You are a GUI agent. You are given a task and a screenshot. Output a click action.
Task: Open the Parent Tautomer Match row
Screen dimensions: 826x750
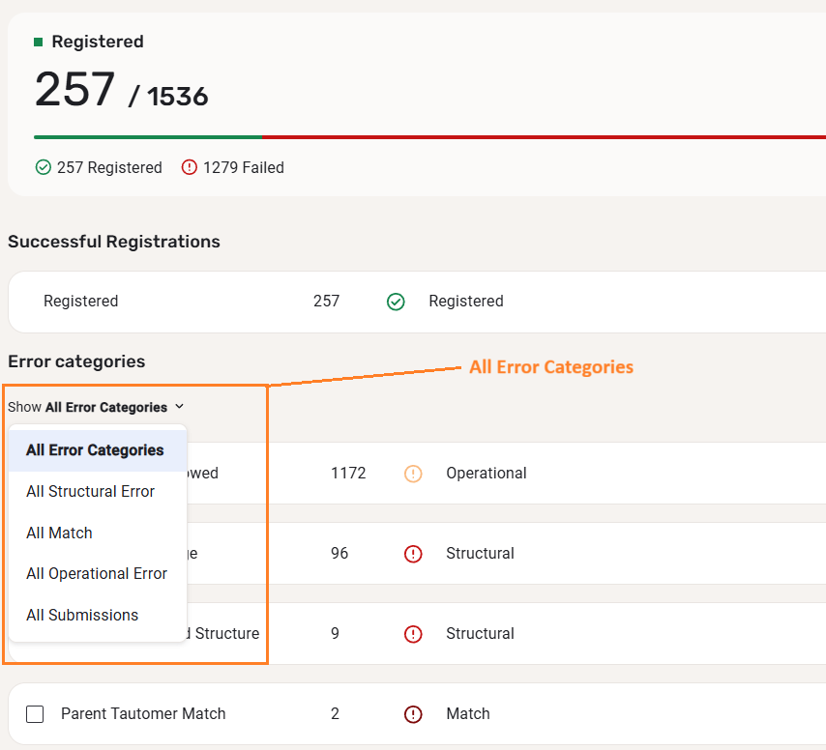click(143, 714)
